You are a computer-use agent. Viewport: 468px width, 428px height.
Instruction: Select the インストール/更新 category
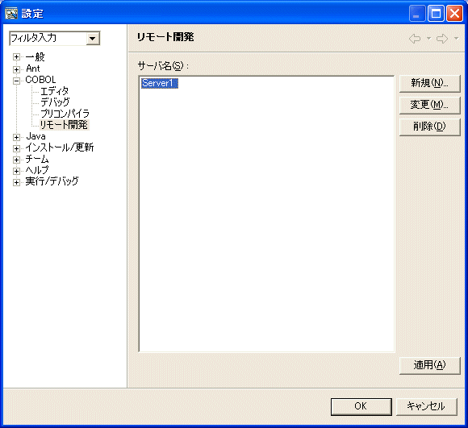(60, 148)
